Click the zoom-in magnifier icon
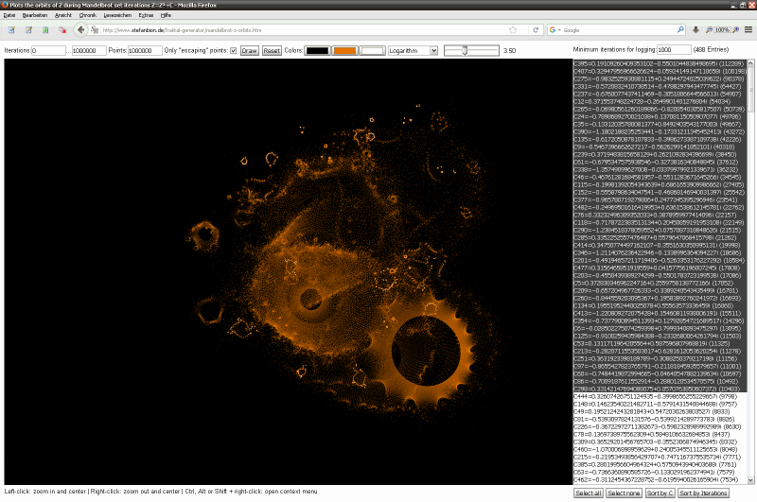This screenshot has width=757, height=502. coord(735,30)
